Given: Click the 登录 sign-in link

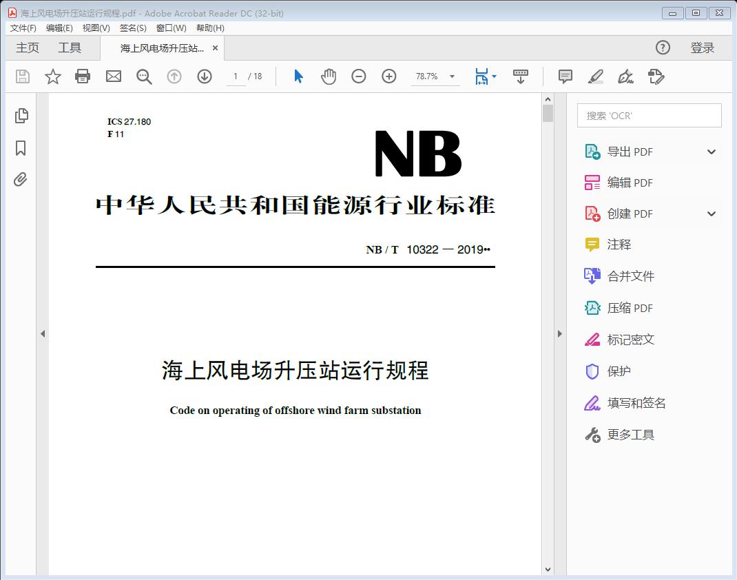Looking at the screenshot, I should 703,48.
